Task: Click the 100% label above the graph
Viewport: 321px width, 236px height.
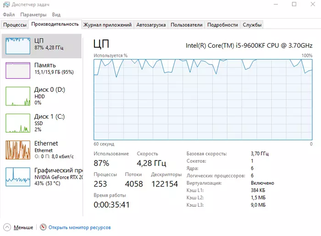Action: pyautogui.click(x=307, y=55)
